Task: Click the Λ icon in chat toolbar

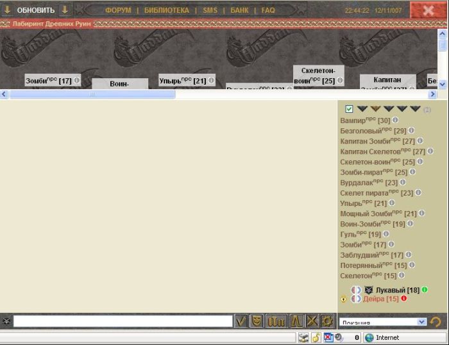Action: coord(296,321)
